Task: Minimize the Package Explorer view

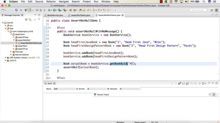Action: [35, 15]
